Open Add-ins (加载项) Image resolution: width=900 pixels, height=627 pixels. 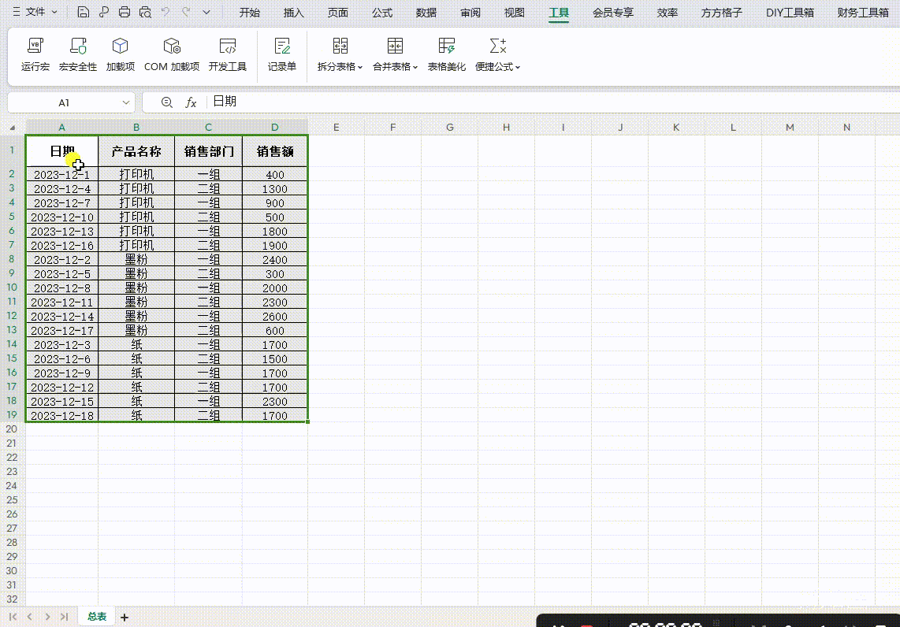(x=120, y=54)
